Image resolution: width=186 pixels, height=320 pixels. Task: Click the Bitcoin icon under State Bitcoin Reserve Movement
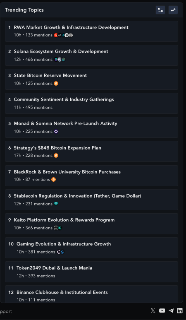(x=56, y=84)
